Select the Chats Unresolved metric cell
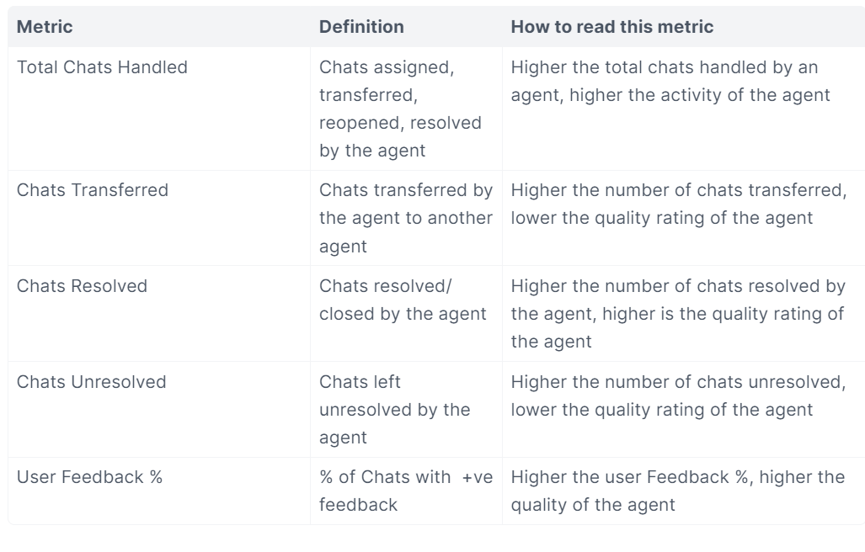Image resolution: width=865 pixels, height=552 pixels. (x=92, y=382)
